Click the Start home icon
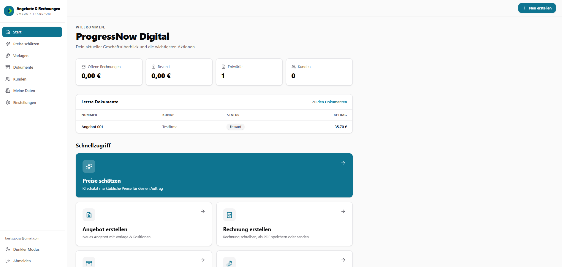562x267 pixels. click(8, 32)
